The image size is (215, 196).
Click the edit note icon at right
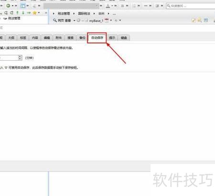tap(193, 20)
